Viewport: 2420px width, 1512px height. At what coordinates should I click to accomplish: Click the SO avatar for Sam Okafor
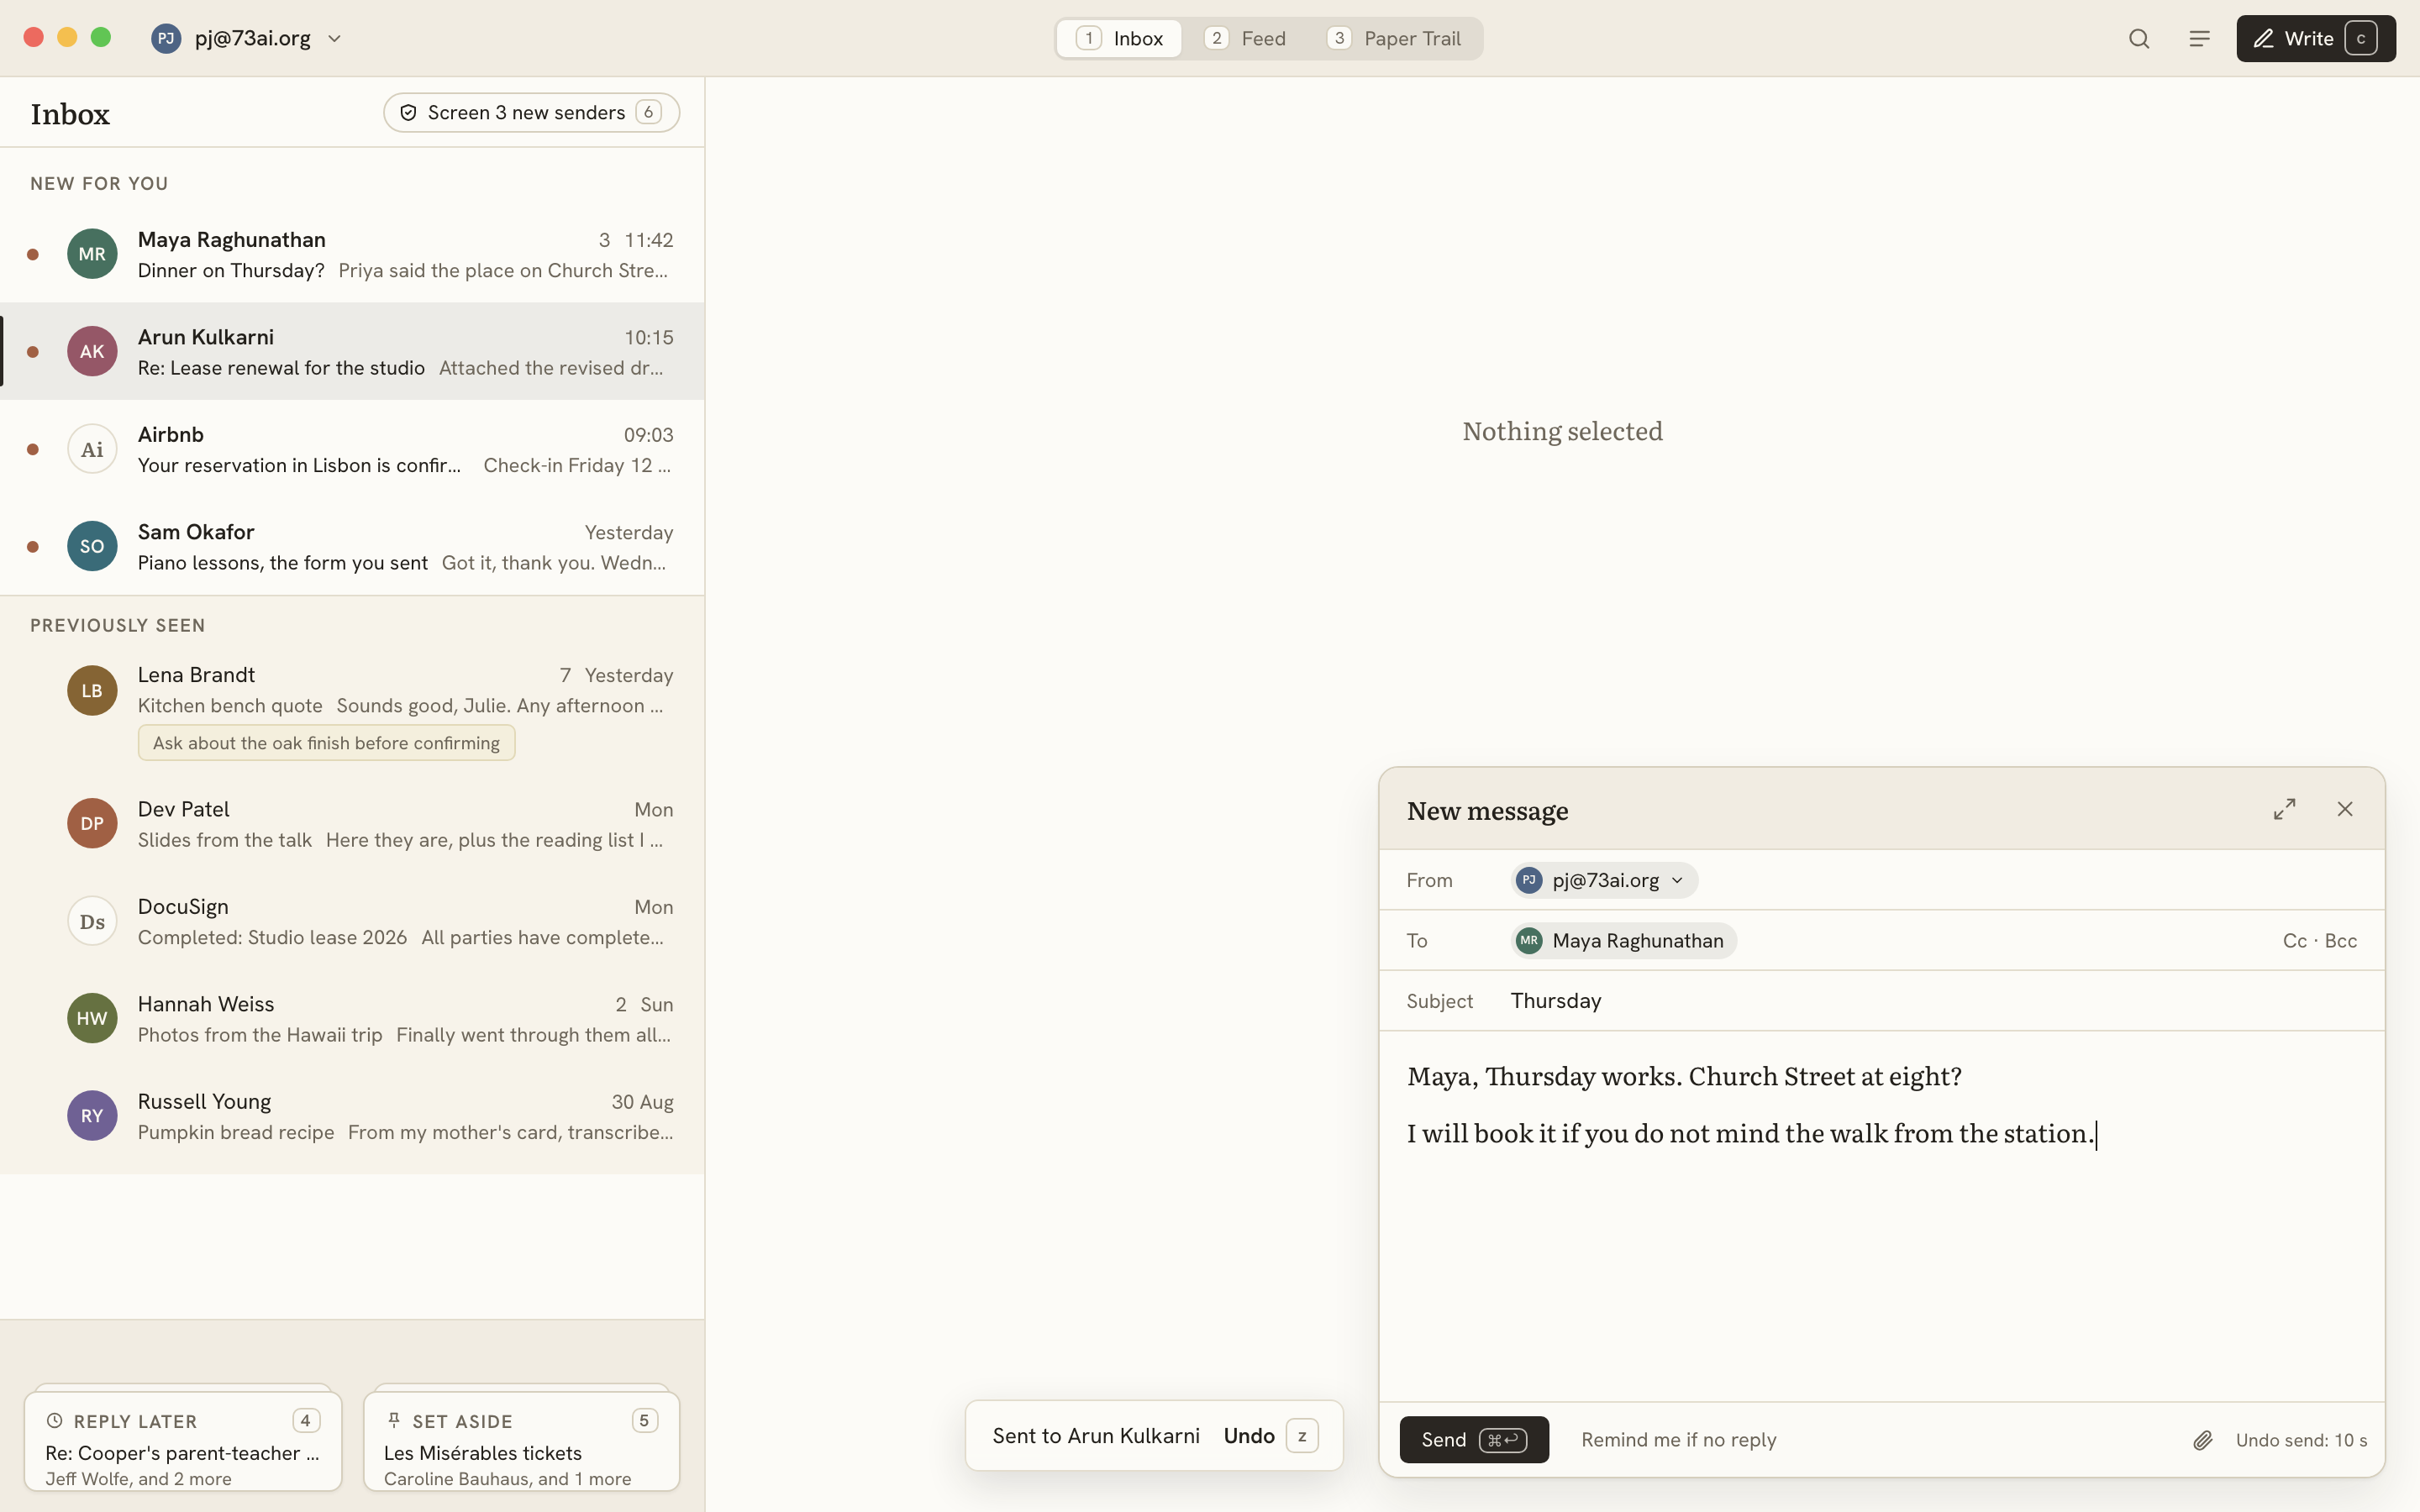click(92, 546)
